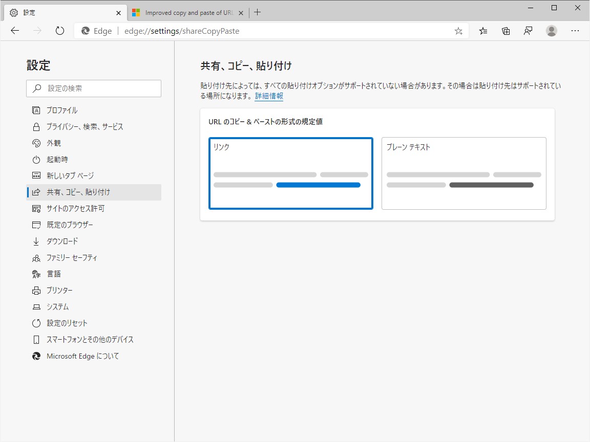
Task: Click inside the 設定の検索 search box
Action: pos(94,88)
